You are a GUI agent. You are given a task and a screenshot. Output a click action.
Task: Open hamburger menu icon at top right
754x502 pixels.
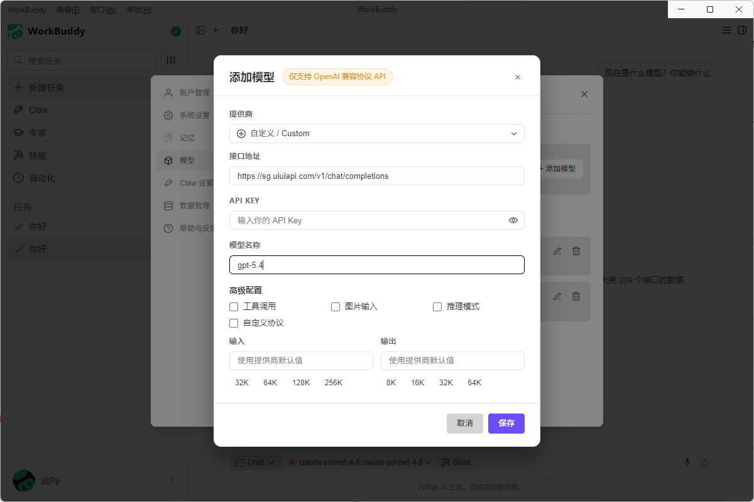point(726,30)
